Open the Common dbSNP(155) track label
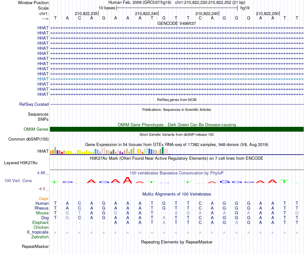The height and width of the screenshot is (254, 304). (x=28, y=139)
